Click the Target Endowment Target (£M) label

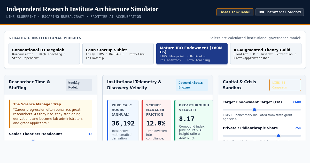tap(252, 102)
